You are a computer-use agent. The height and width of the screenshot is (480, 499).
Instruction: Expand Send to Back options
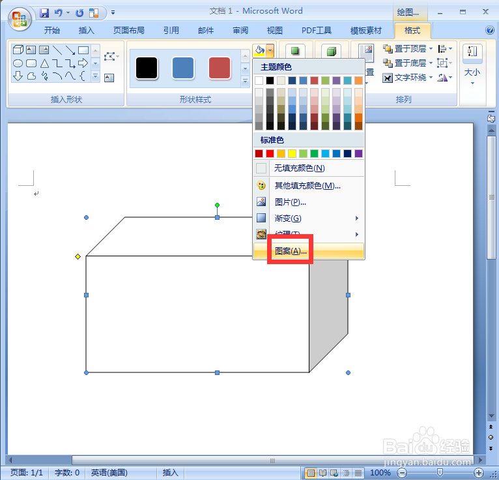coord(431,63)
